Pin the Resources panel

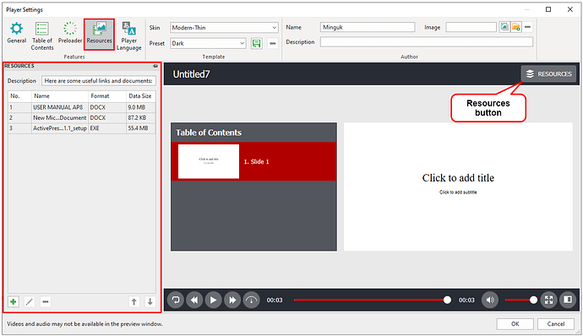(155, 66)
